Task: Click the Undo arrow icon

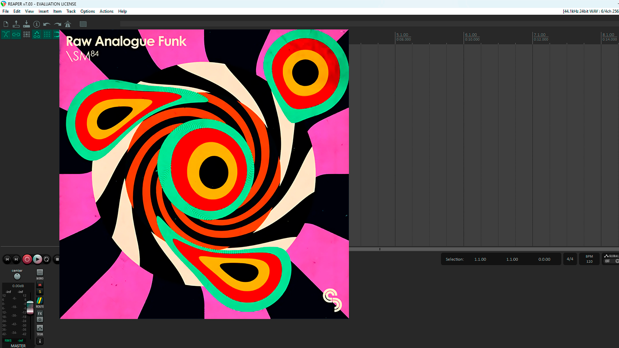Action: (47, 24)
